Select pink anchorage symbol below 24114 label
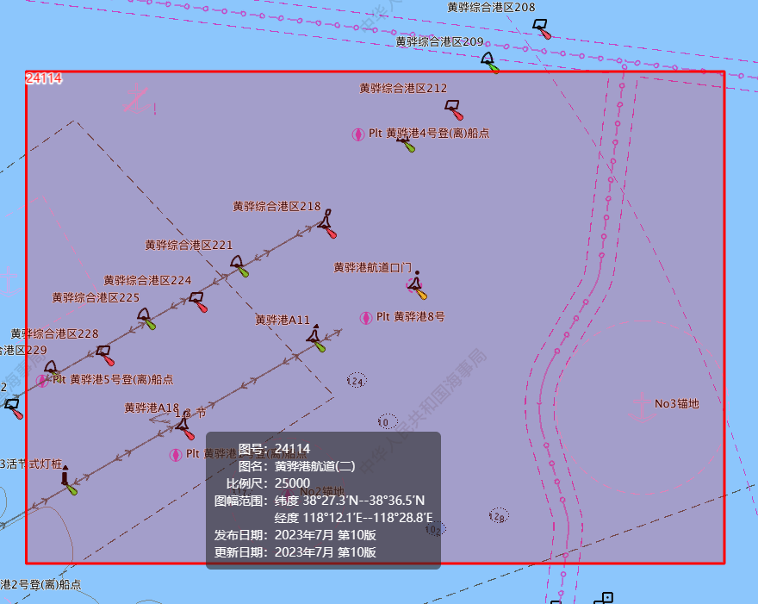Screen dimensions: 758x604 (x=137, y=98)
